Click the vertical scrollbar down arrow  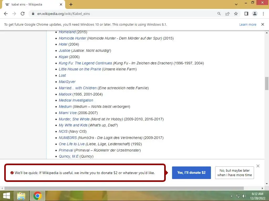click(x=267, y=184)
